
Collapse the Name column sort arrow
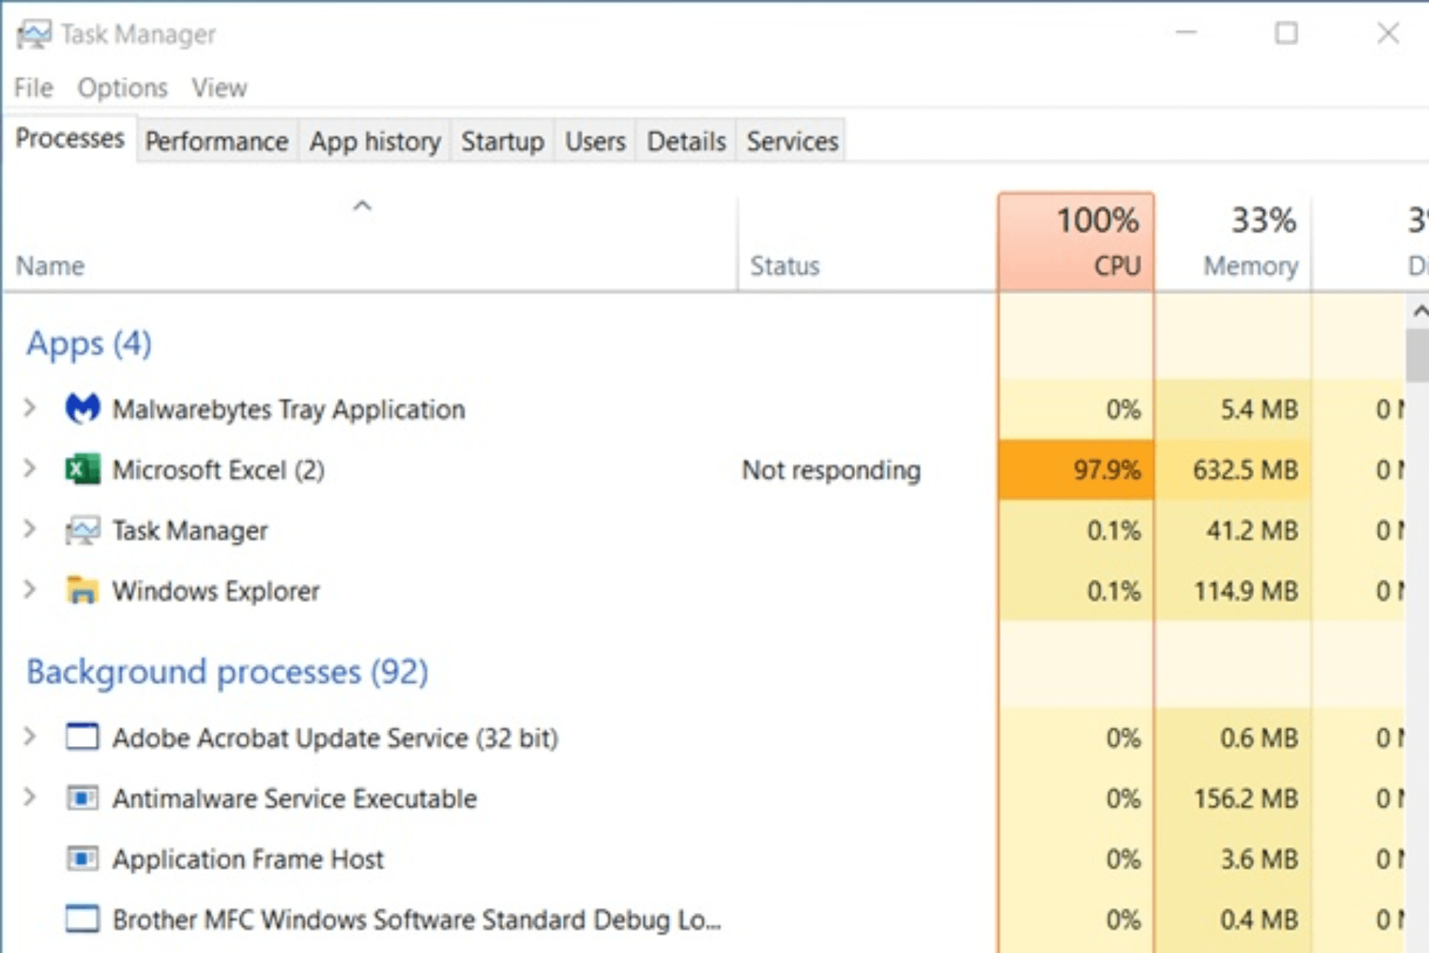362,206
